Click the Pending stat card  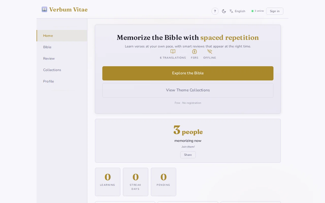(164, 182)
